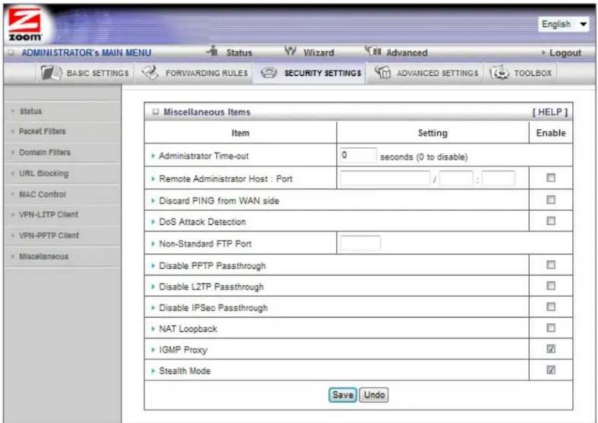598x423 pixels.
Task: Click the square icon beside Miscellaneous Items
Action: point(155,112)
